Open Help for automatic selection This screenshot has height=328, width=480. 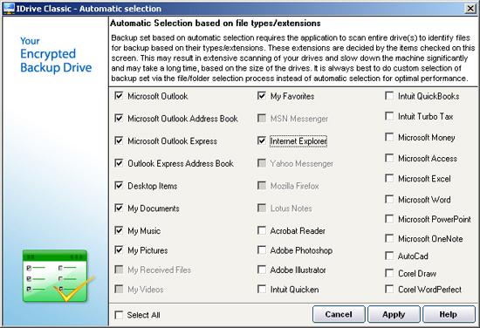(449, 314)
